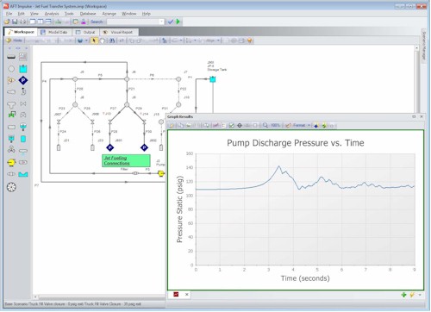This screenshot has width=431, height=312.
Task: Click the green plus add graph button
Action: pyautogui.click(x=403, y=295)
